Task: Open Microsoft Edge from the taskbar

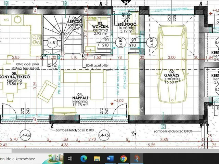Action: tap(83, 158)
